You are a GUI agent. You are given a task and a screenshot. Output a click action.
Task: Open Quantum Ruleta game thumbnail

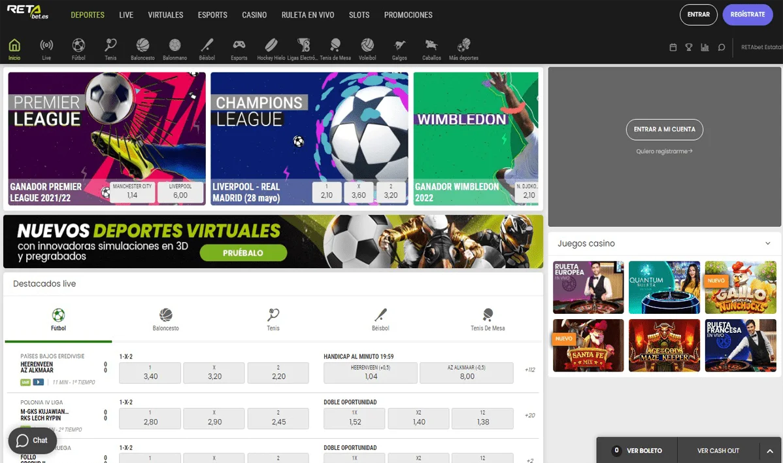pos(664,287)
